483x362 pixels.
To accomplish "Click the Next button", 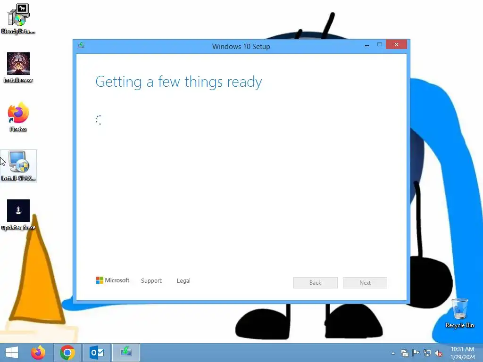I will (365, 283).
